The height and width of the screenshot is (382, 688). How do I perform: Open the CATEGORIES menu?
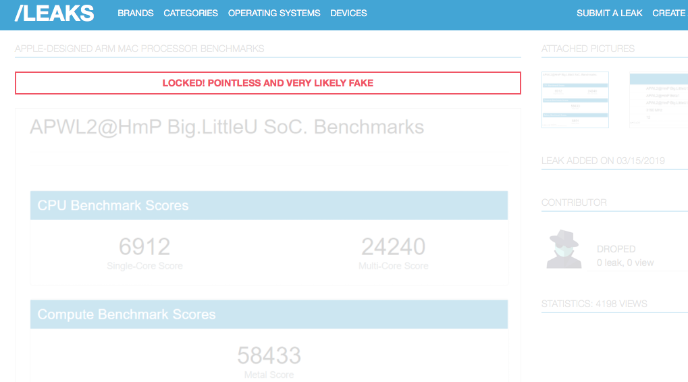click(191, 13)
